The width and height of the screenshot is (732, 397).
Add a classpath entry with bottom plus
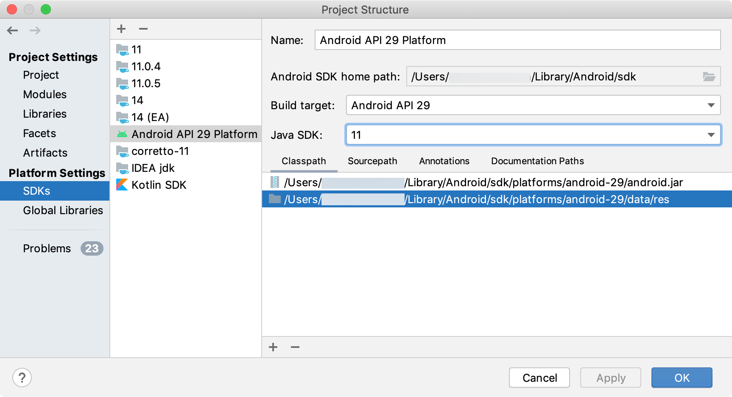tap(273, 347)
